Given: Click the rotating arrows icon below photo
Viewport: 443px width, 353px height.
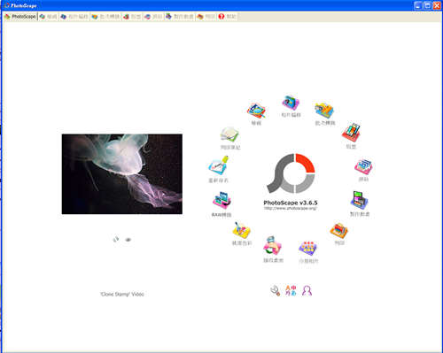Looking at the screenshot, I should click(x=116, y=240).
